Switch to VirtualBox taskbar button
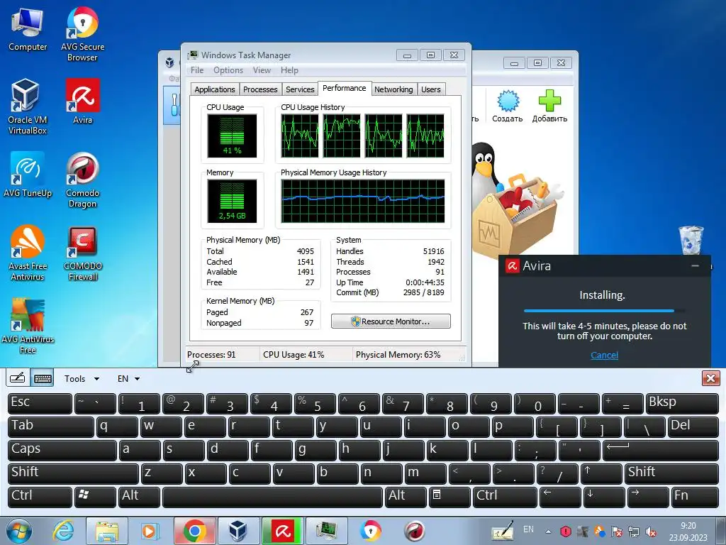 [x=238, y=531]
